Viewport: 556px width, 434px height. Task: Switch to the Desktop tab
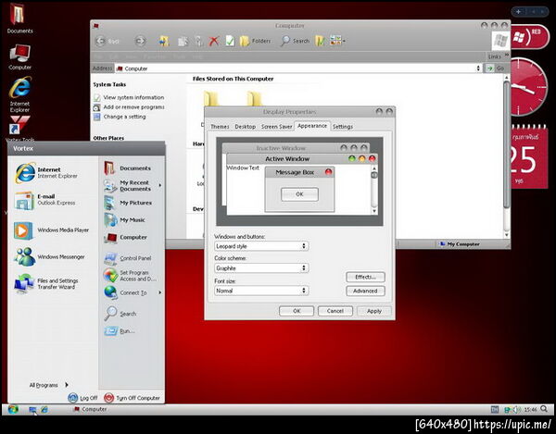[x=245, y=127]
